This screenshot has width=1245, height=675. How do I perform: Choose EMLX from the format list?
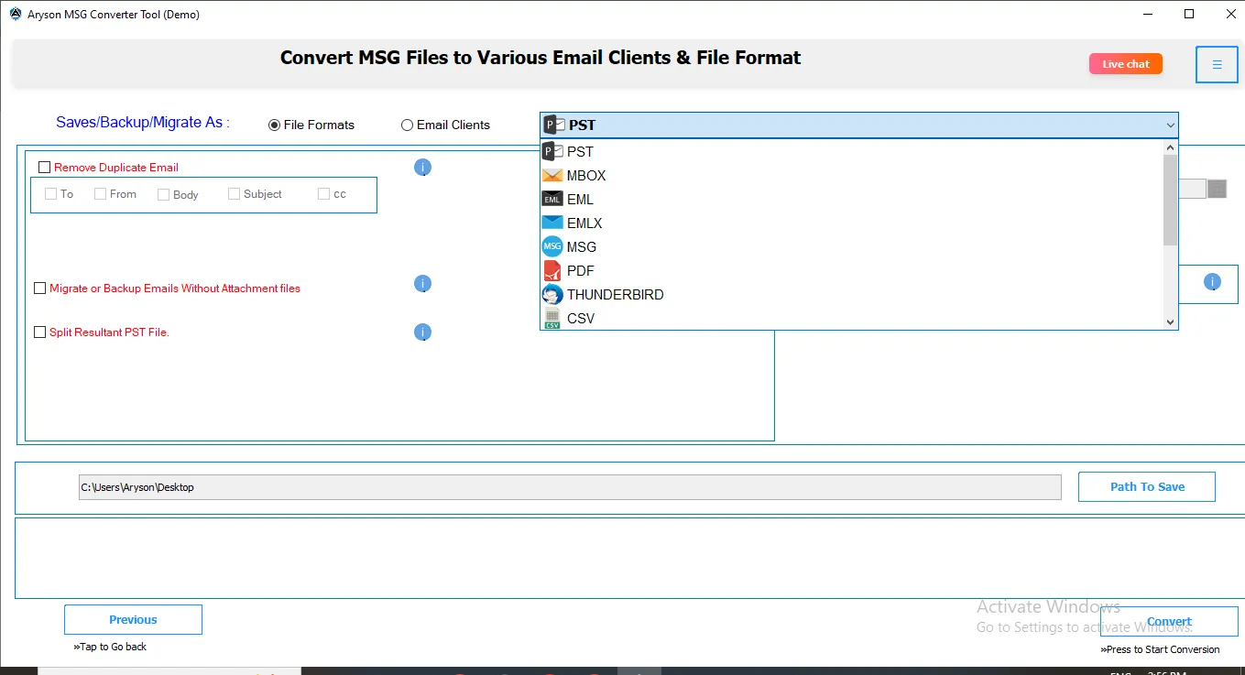point(851,223)
